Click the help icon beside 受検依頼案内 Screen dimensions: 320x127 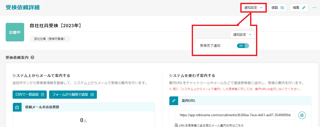pos(32,57)
